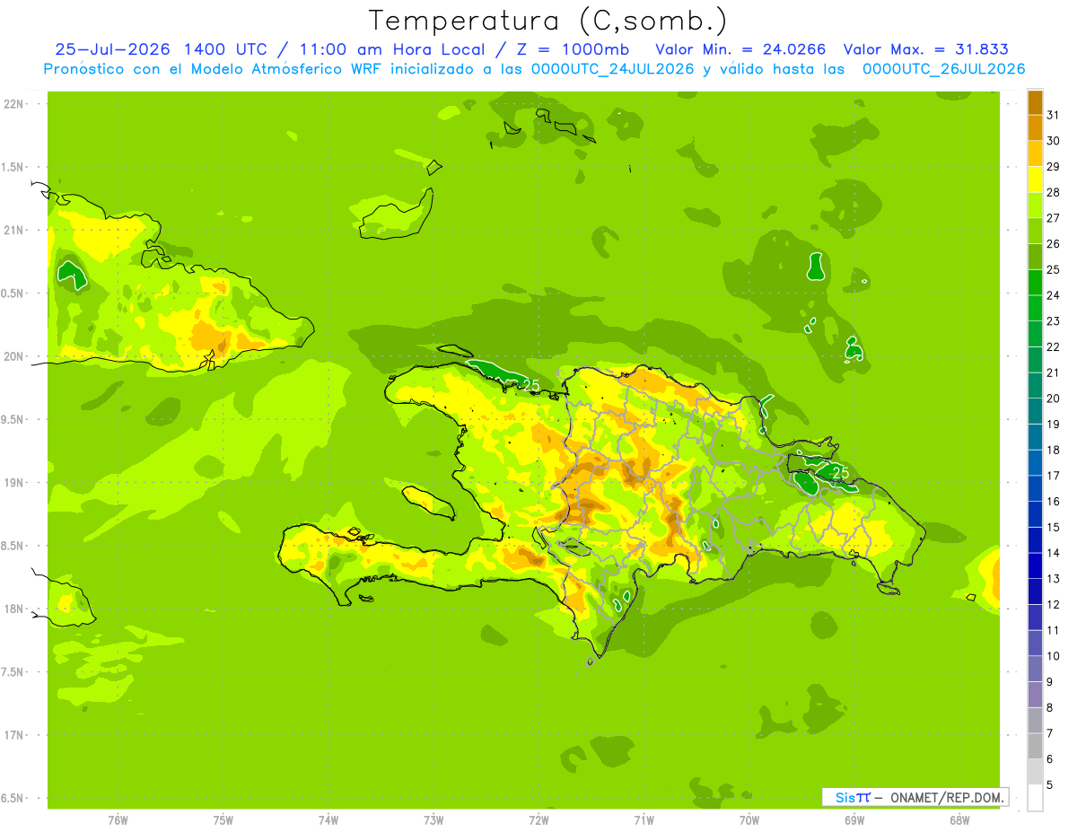Select the "71W" longitude label
This screenshot has height=832, width=1077.
[644, 819]
